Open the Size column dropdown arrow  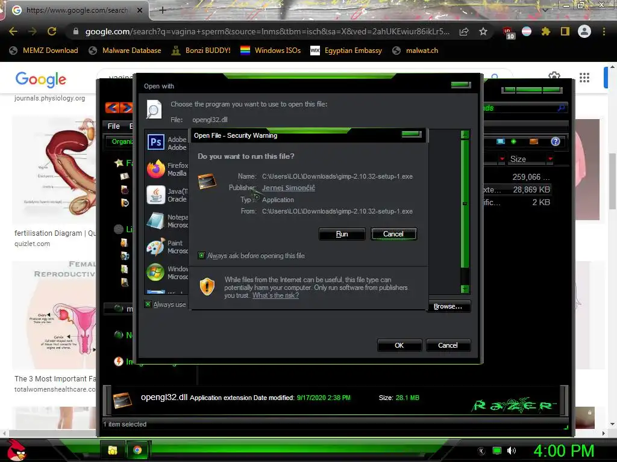[551, 159]
